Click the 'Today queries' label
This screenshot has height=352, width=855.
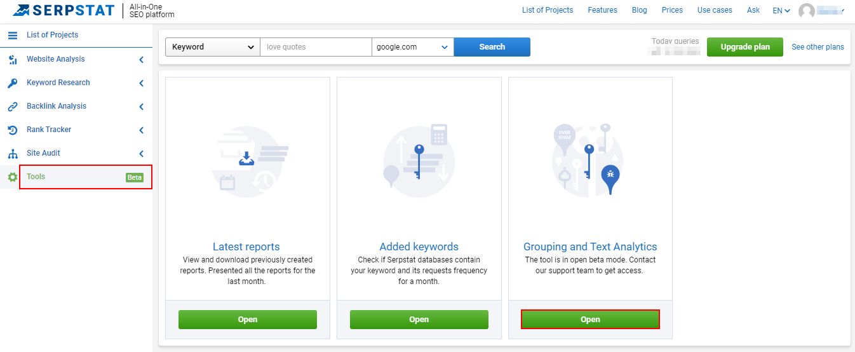point(675,41)
